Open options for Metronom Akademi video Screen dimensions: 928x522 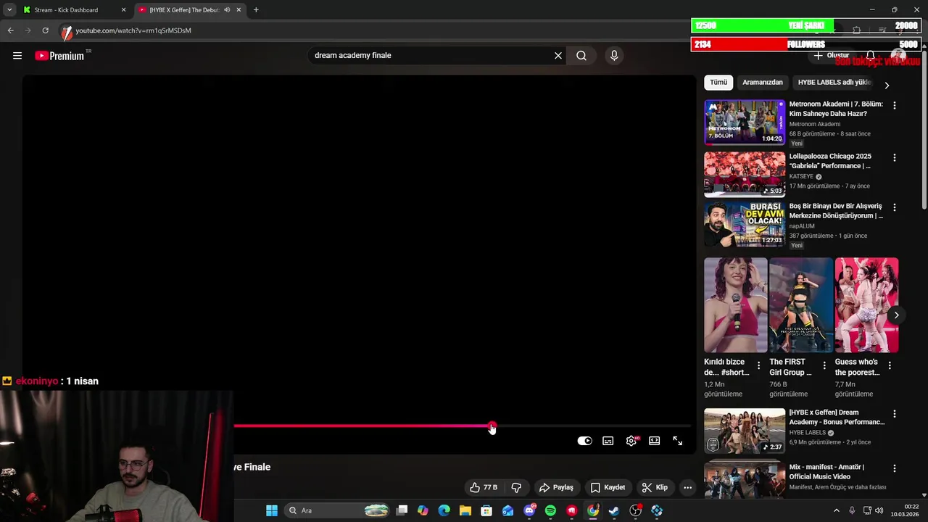tap(894, 106)
